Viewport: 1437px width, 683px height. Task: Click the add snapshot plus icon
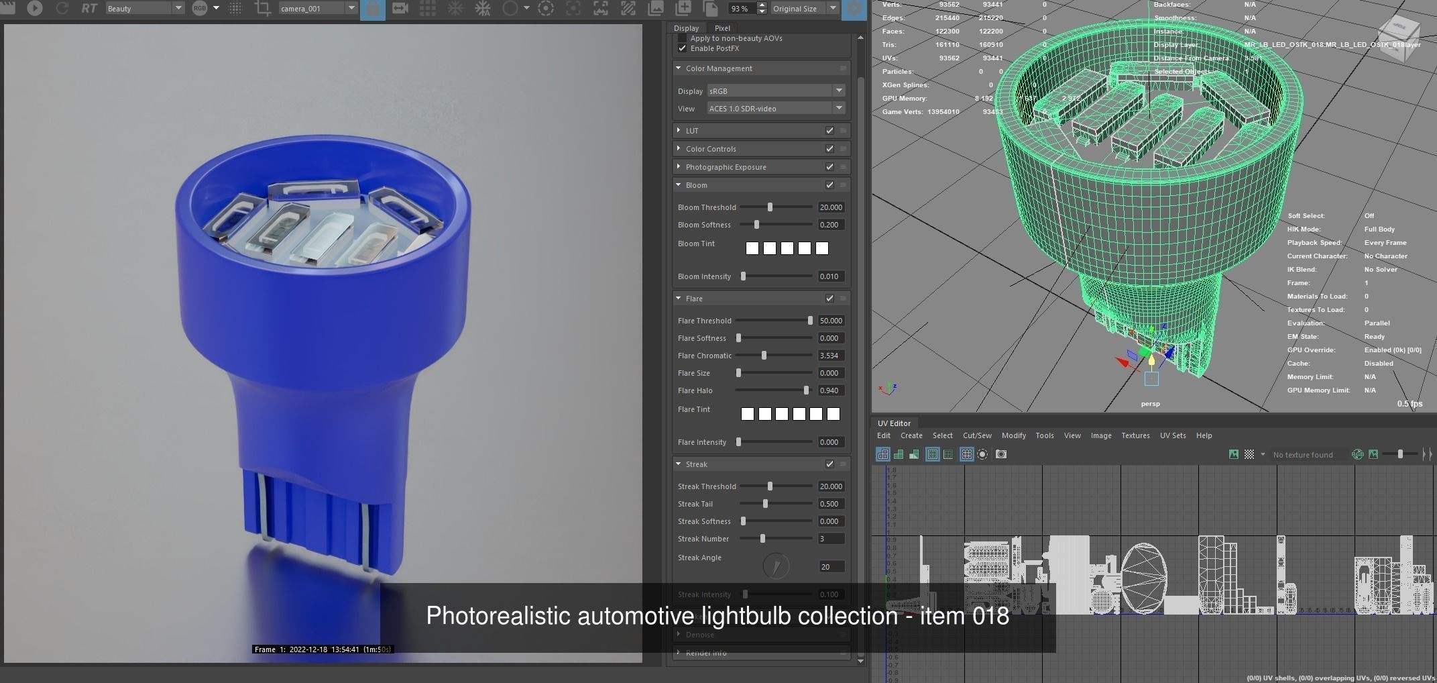pyautogui.click(x=683, y=8)
